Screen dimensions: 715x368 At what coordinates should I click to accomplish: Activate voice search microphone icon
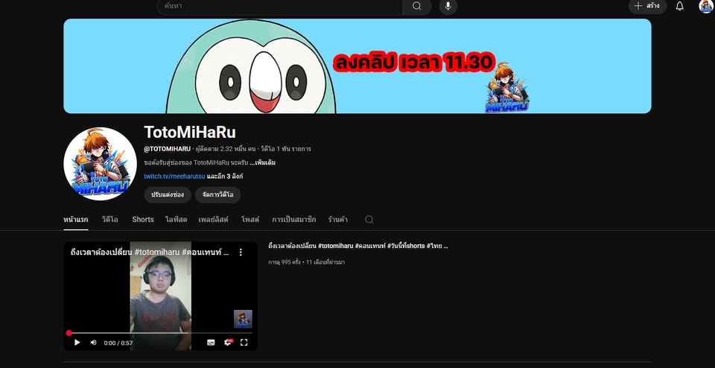pyautogui.click(x=448, y=6)
